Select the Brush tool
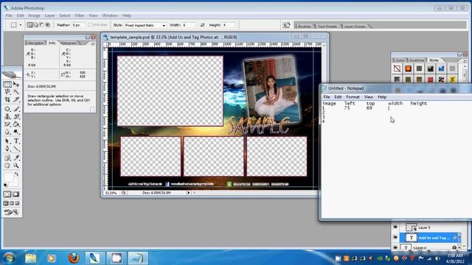 coord(16,109)
